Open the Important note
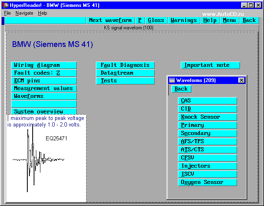264x206 pixels. coord(210,65)
